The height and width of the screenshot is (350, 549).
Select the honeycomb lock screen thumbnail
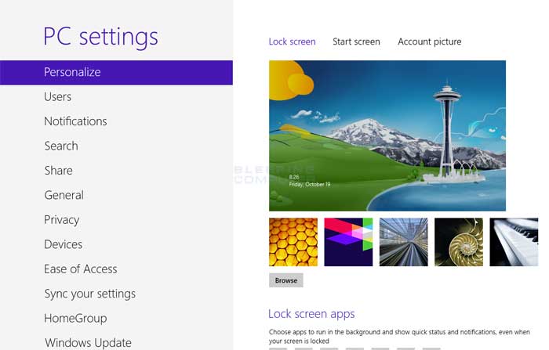coord(293,242)
